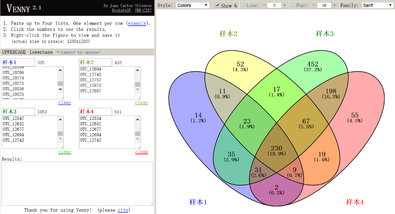
Task: Click OTU_10206 in 样本1 list
Action: click(13, 72)
